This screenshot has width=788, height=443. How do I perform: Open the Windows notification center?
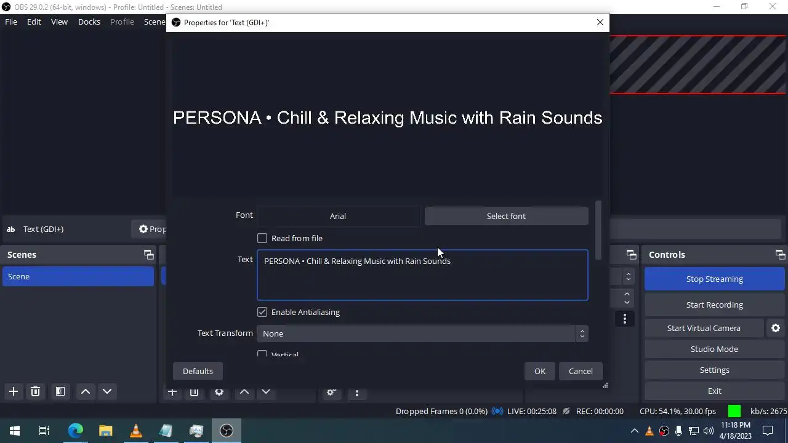768,431
